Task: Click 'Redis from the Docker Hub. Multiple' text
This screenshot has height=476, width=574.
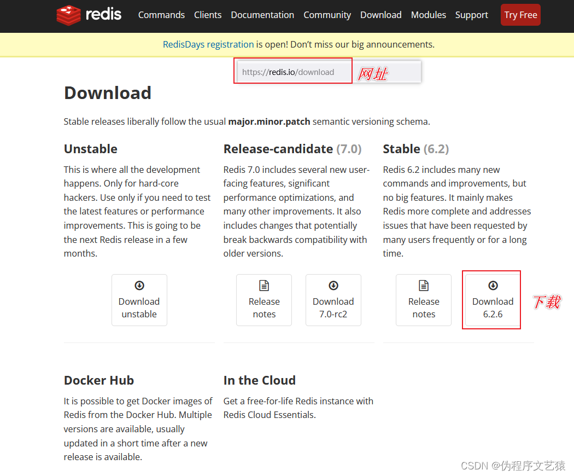Action: click(x=138, y=415)
